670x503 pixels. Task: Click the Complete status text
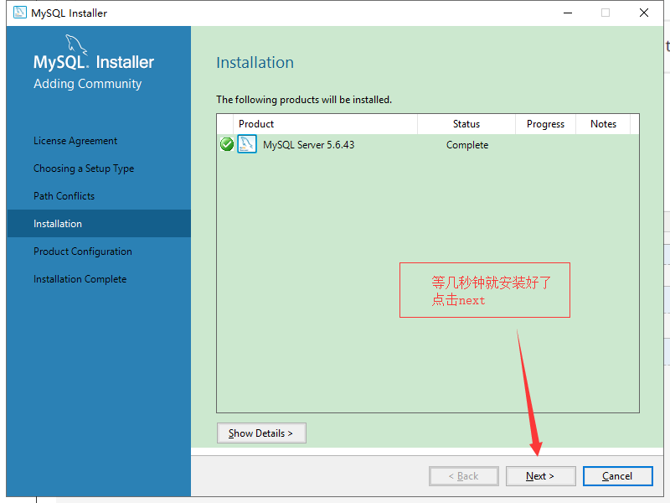[467, 145]
